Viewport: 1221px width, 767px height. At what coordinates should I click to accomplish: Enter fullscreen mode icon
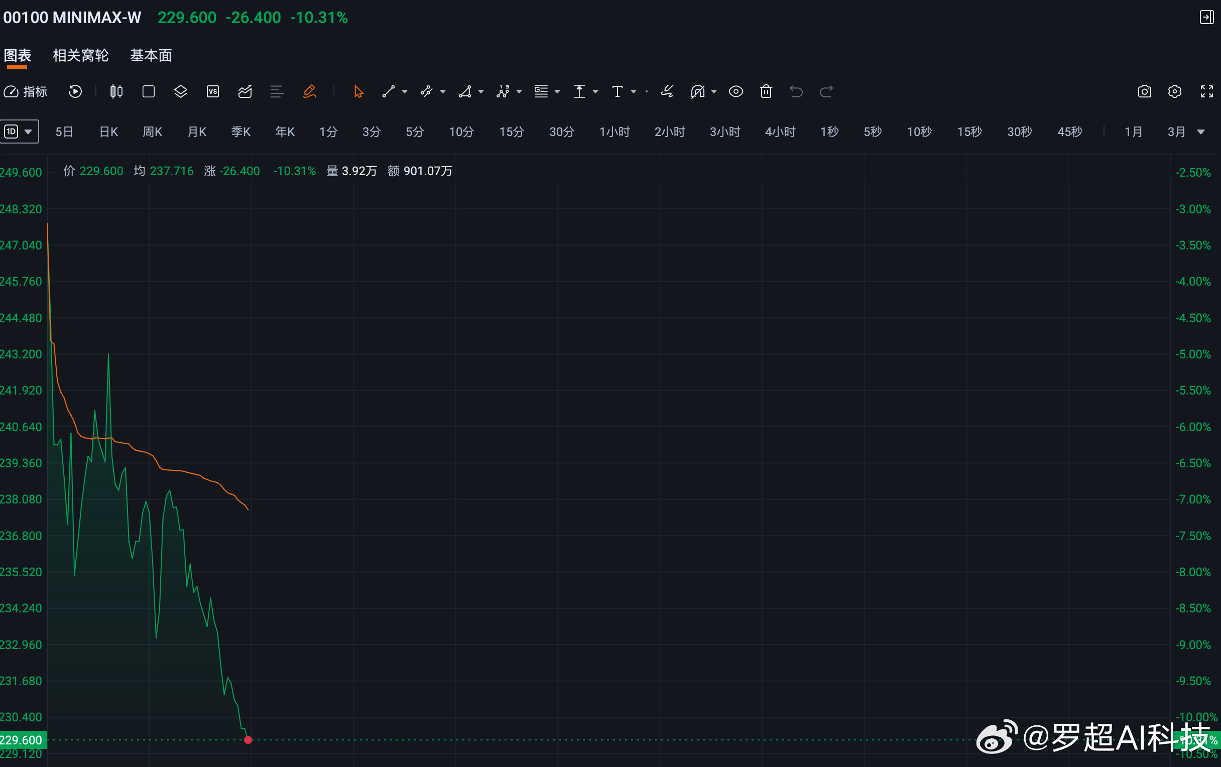point(1207,91)
